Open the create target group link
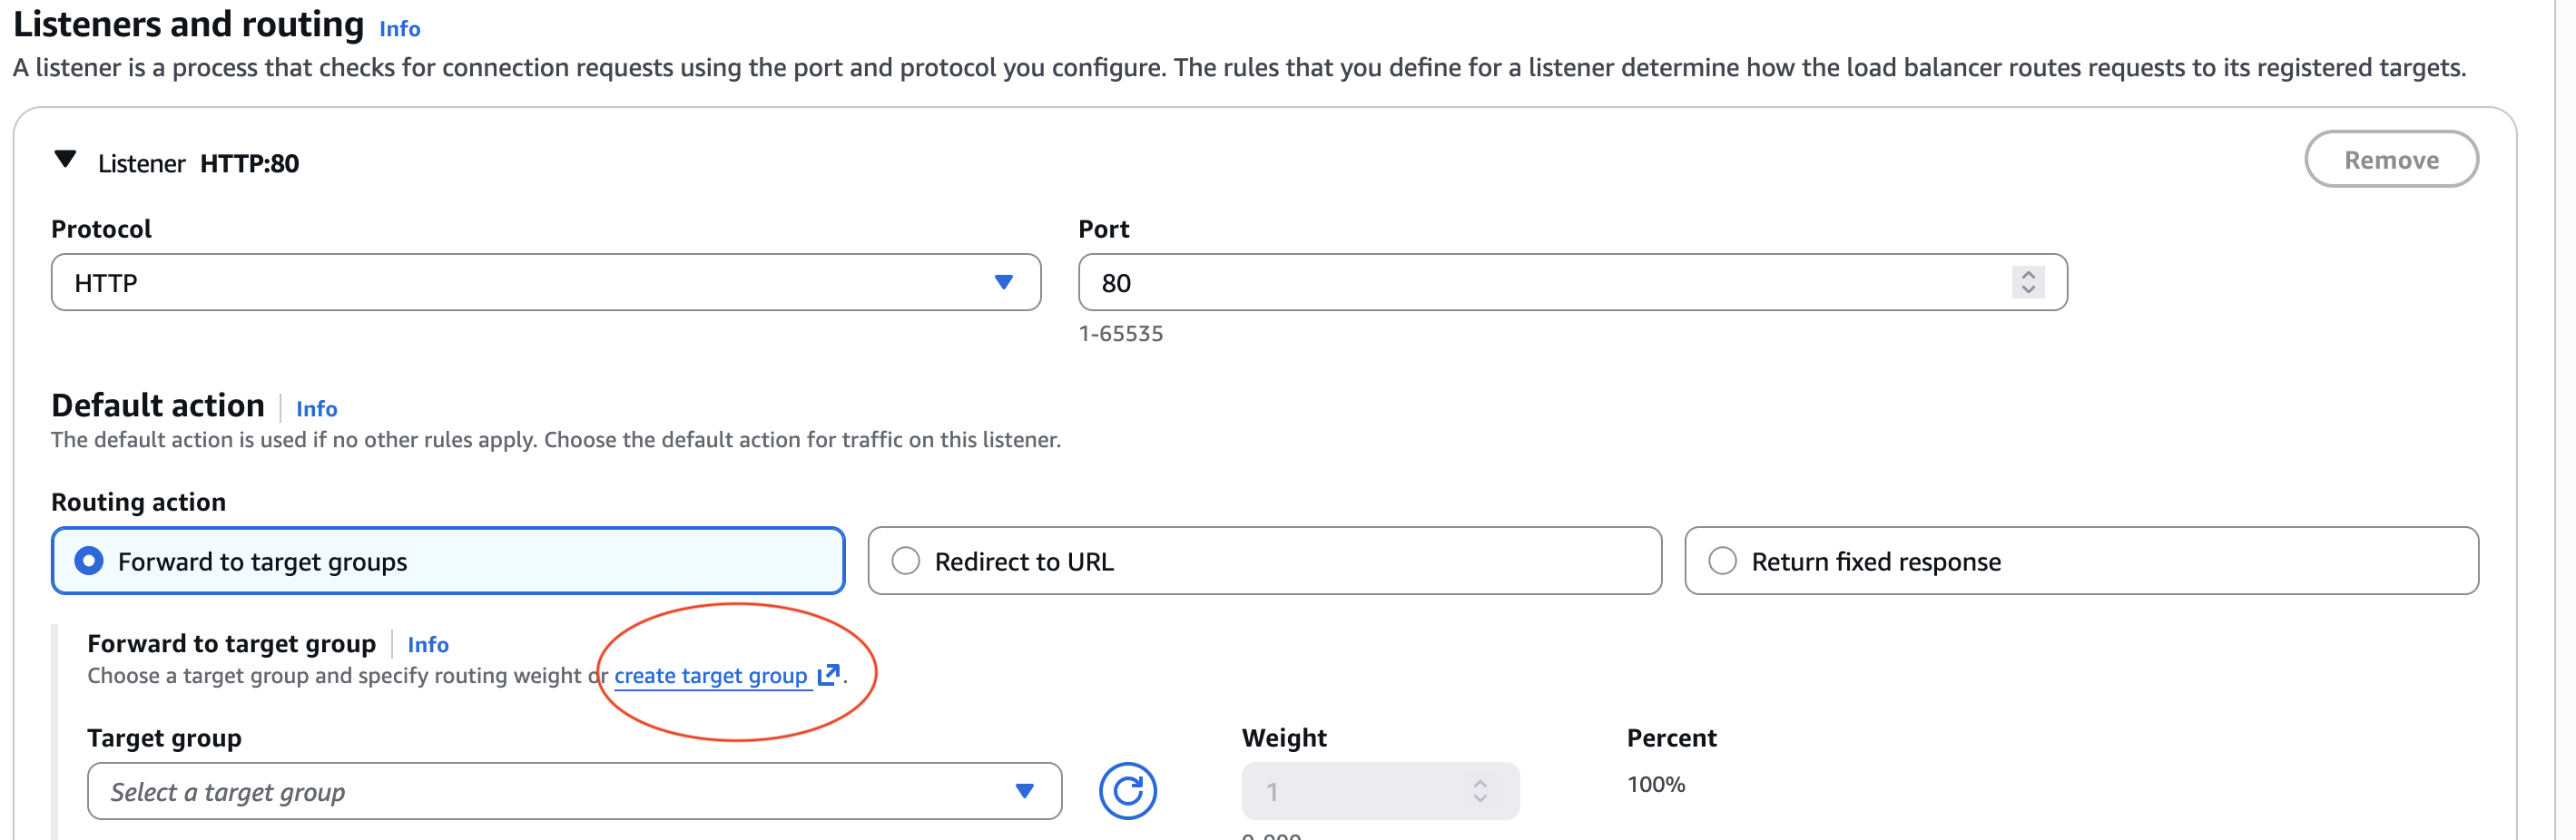The image size is (2576, 840). click(x=710, y=676)
